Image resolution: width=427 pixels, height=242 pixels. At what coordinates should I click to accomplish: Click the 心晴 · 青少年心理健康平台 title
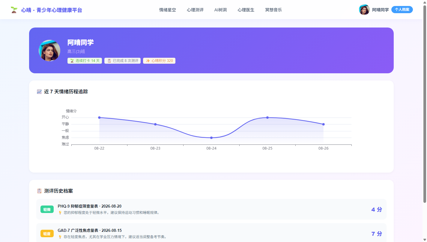52,10
